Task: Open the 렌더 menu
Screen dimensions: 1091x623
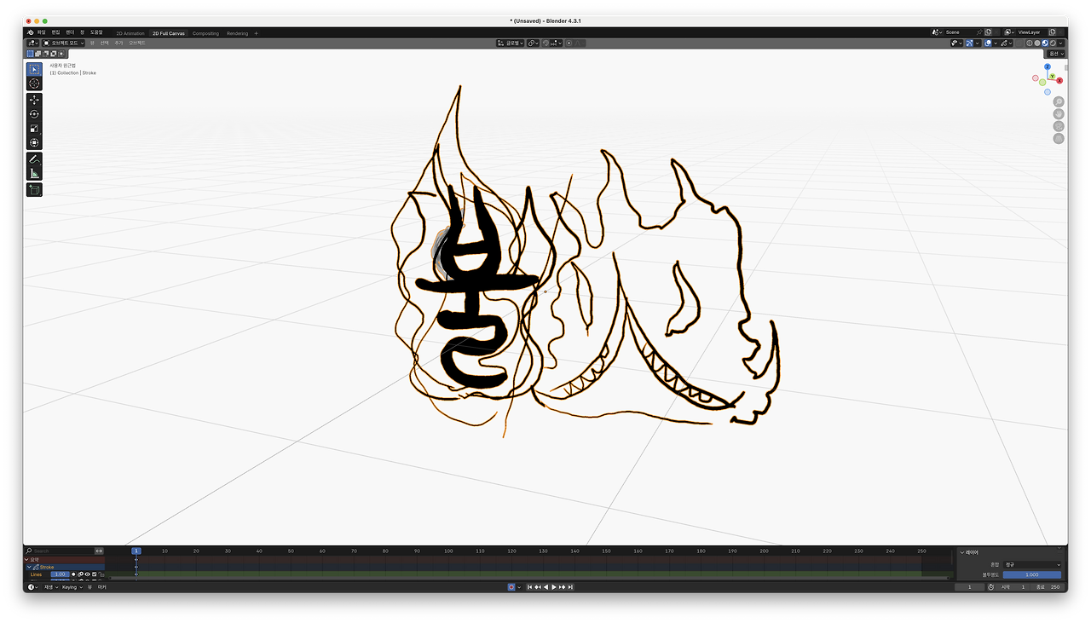Action: coord(70,32)
